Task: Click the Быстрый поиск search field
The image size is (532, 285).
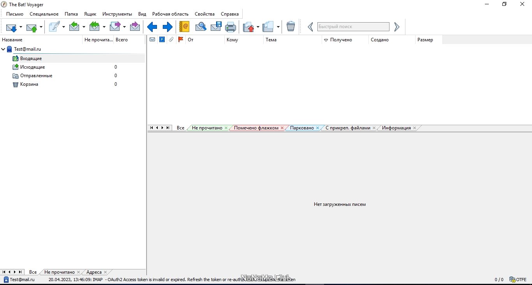Action: [x=353, y=27]
